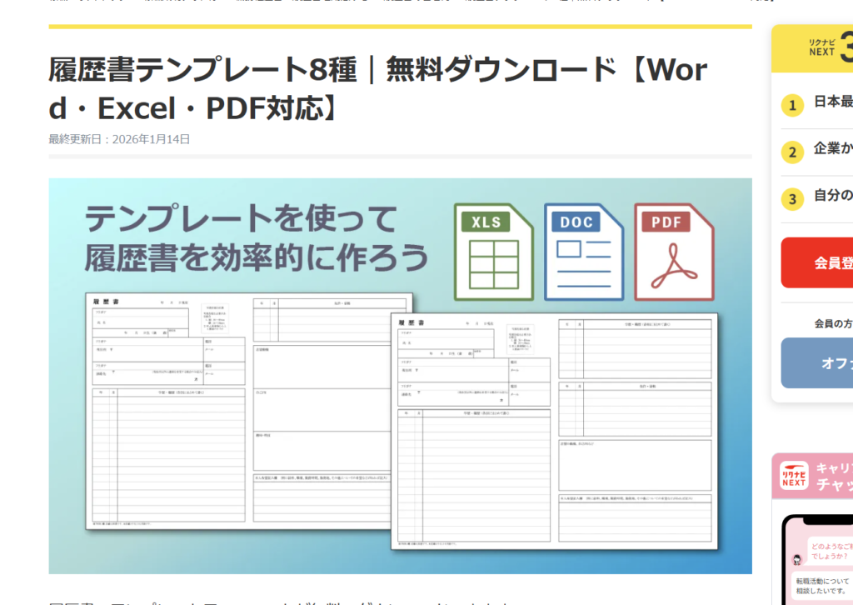
Task: Click the 最終更新日 date text
Action: [x=119, y=139]
